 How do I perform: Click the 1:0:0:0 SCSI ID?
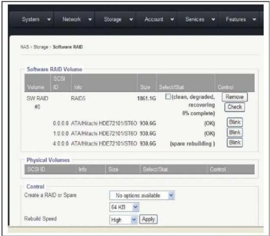tap(61, 133)
